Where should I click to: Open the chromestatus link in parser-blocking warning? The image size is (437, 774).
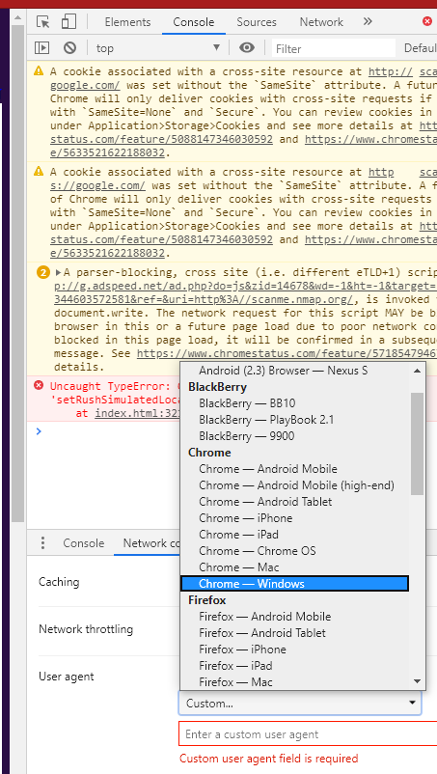point(287,353)
